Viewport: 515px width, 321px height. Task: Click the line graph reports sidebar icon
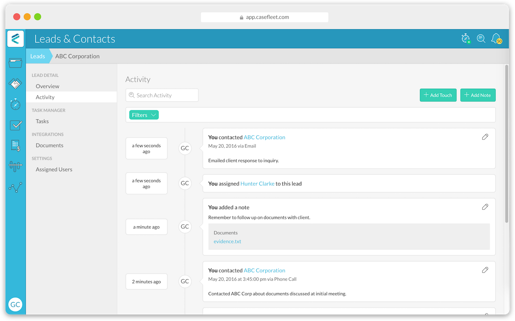pyautogui.click(x=15, y=187)
